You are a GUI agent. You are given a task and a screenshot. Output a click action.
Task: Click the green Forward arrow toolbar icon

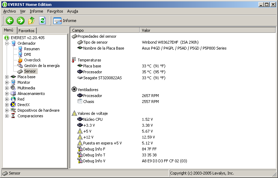[21, 21]
